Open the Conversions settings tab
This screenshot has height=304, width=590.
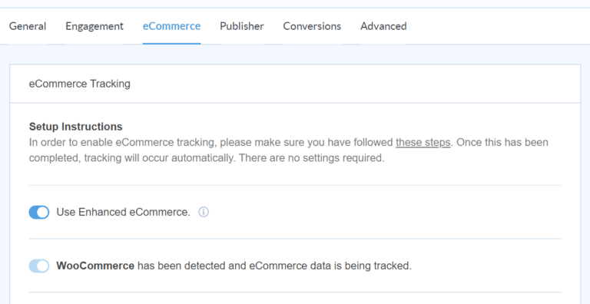[312, 26]
